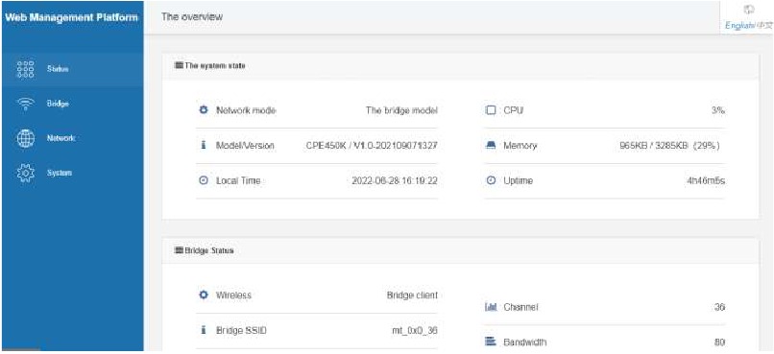Switch language to 中文
The height and width of the screenshot is (354, 774).
pyautogui.click(x=763, y=26)
